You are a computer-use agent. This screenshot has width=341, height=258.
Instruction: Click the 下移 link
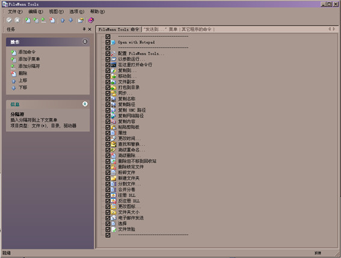tap(23, 87)
